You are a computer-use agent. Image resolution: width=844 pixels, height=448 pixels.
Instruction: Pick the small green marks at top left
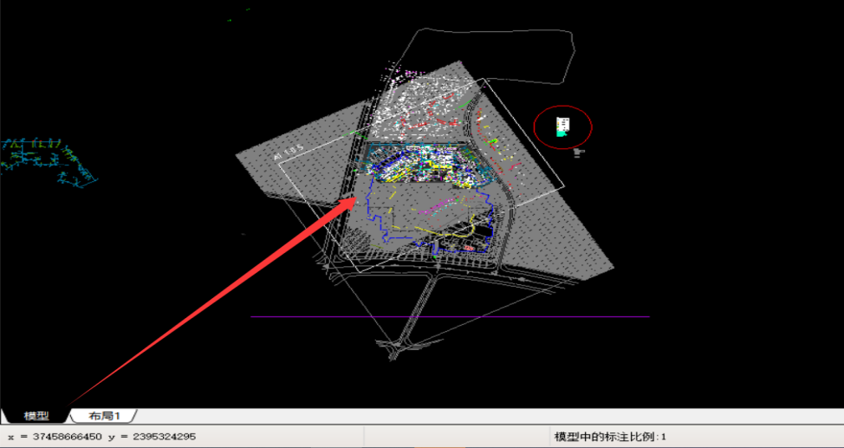tap(229, 20)
